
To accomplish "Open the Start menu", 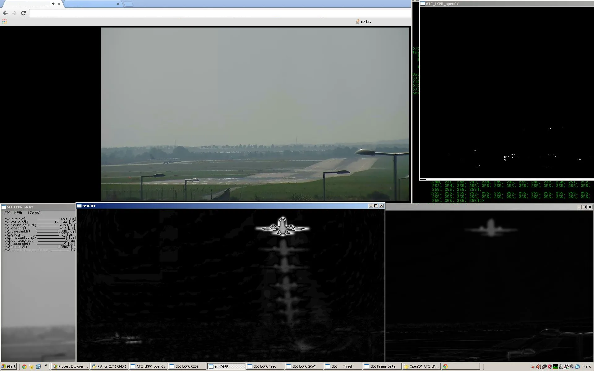I will [x=8, y=366].
